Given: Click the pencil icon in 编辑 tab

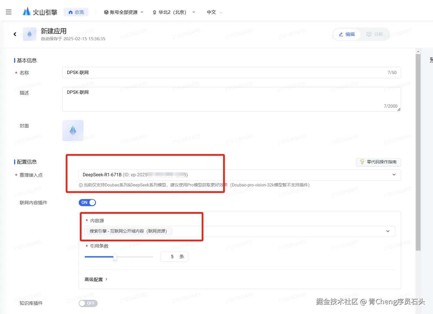Looking at the screenshot, I should 341,34.
